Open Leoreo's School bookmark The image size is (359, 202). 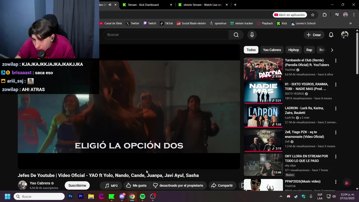303,23
